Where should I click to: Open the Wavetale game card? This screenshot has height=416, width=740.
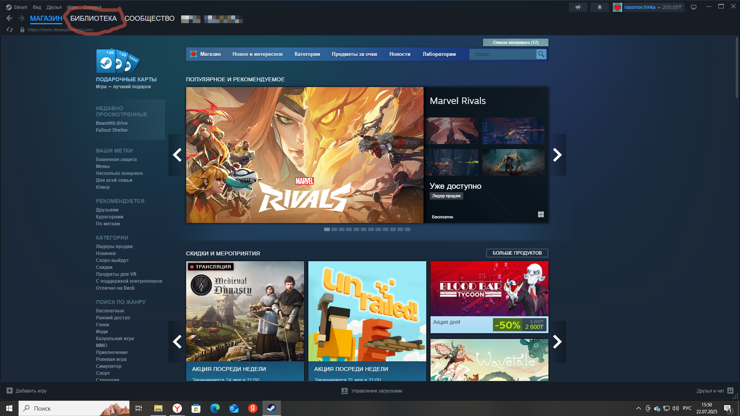[489, 360]
